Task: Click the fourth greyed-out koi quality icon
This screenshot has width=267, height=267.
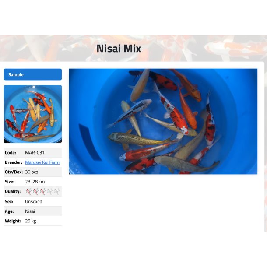Action: (50, 191)
